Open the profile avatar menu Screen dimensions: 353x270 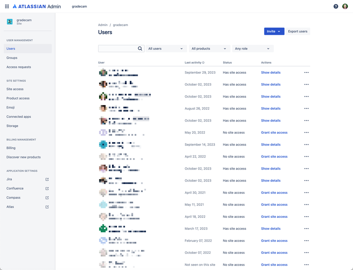(x=345, y=6)
